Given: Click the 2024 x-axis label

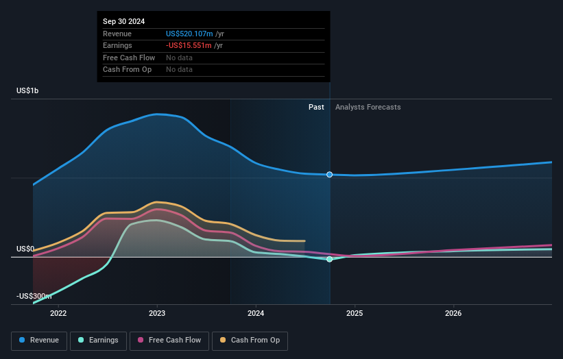Looking at the screenshot, I should coord(256,314).
